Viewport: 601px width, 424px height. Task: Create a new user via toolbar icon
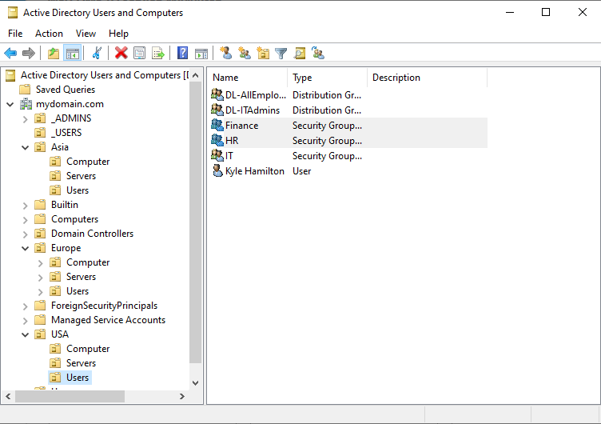(225, 54)
